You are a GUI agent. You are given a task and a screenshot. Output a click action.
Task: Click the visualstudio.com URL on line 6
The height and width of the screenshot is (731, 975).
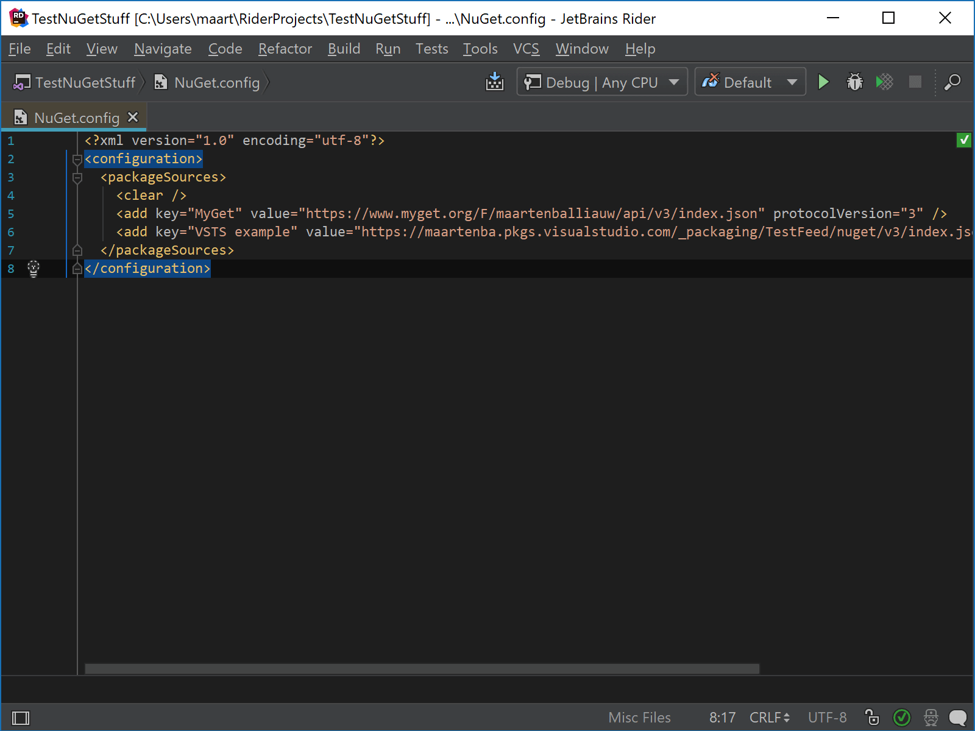663,232
